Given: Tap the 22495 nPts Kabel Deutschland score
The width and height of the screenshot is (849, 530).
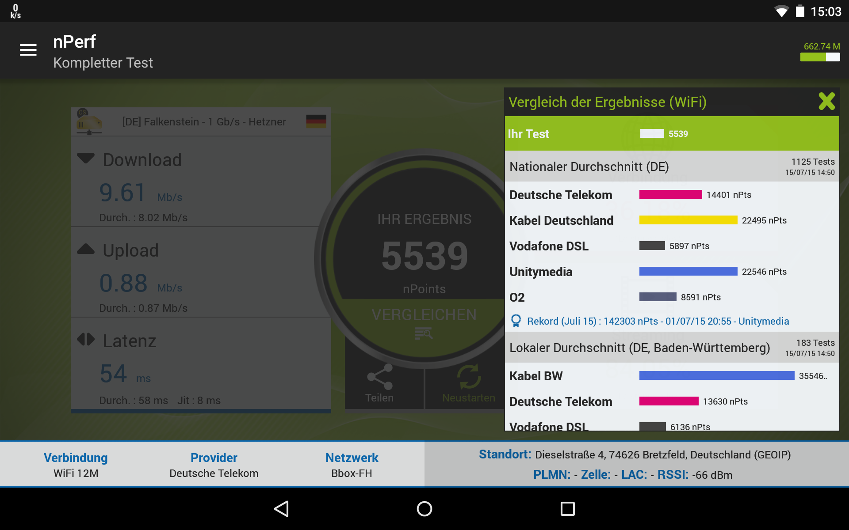Looking at the screenshot, I should pos(764,220).
